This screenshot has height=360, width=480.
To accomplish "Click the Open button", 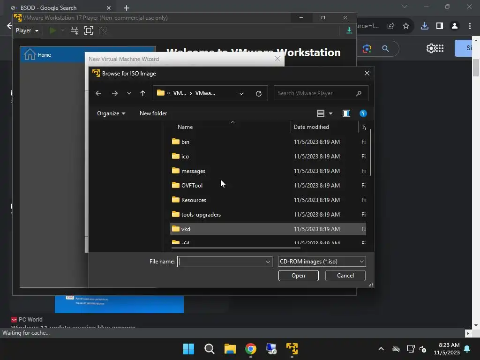I will pyautogui.click(x=299, y=276).
